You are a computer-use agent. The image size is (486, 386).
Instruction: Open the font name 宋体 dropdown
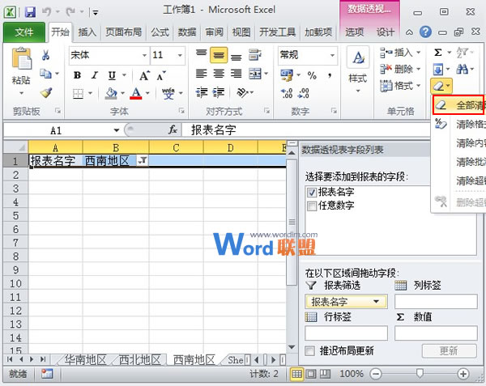140,55
